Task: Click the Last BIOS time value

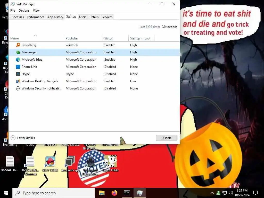Action: click(169, 27)
